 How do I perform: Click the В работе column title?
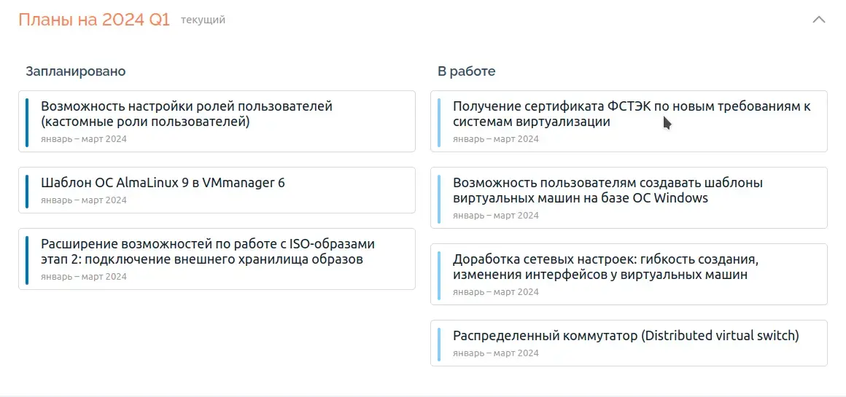[466, 71]
